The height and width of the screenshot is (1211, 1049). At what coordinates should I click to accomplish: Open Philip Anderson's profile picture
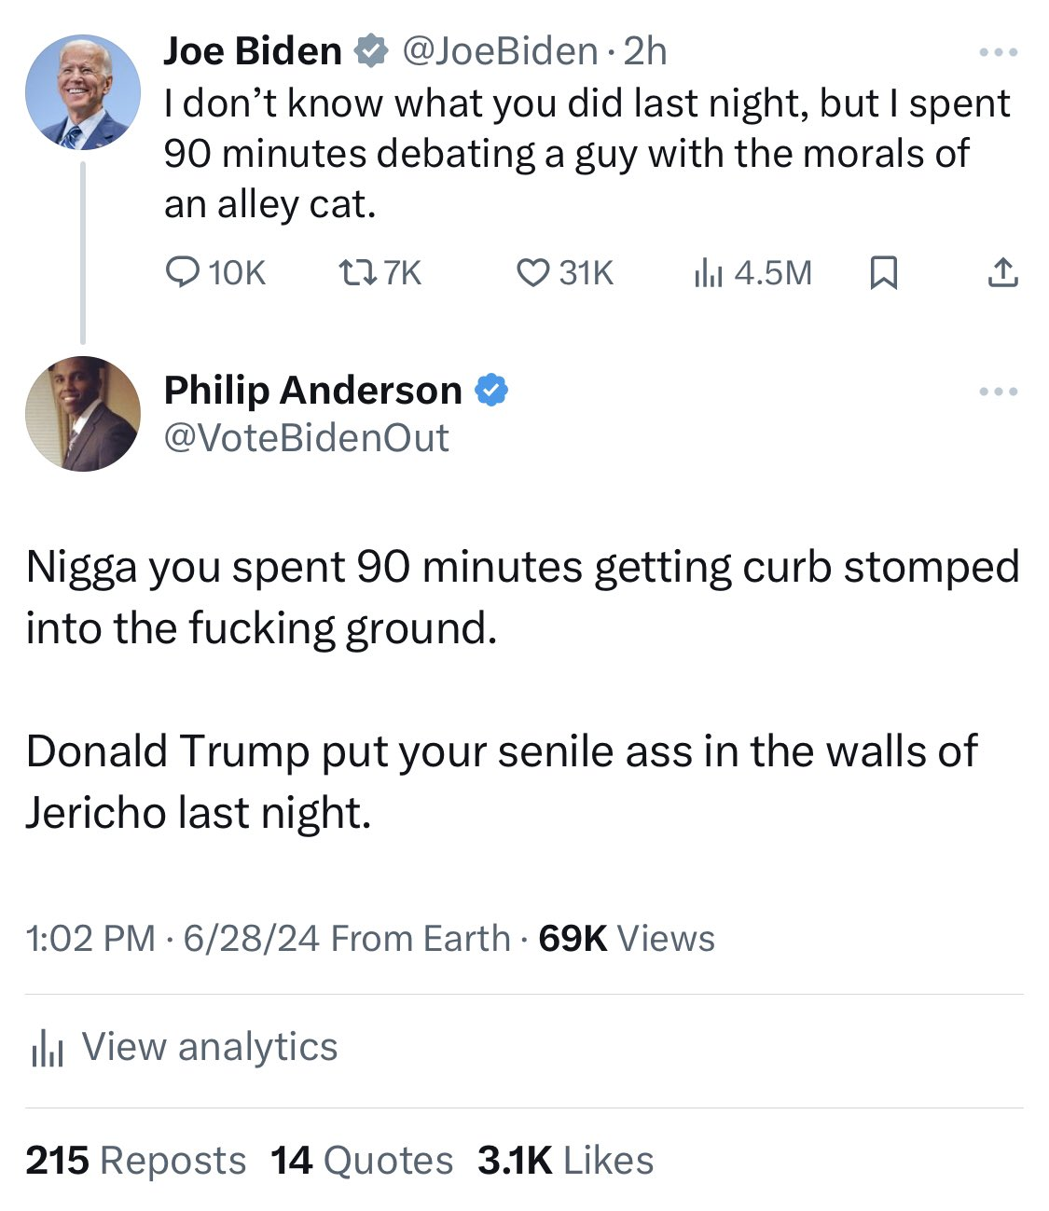pyautogui.click(x=82, y=413)
